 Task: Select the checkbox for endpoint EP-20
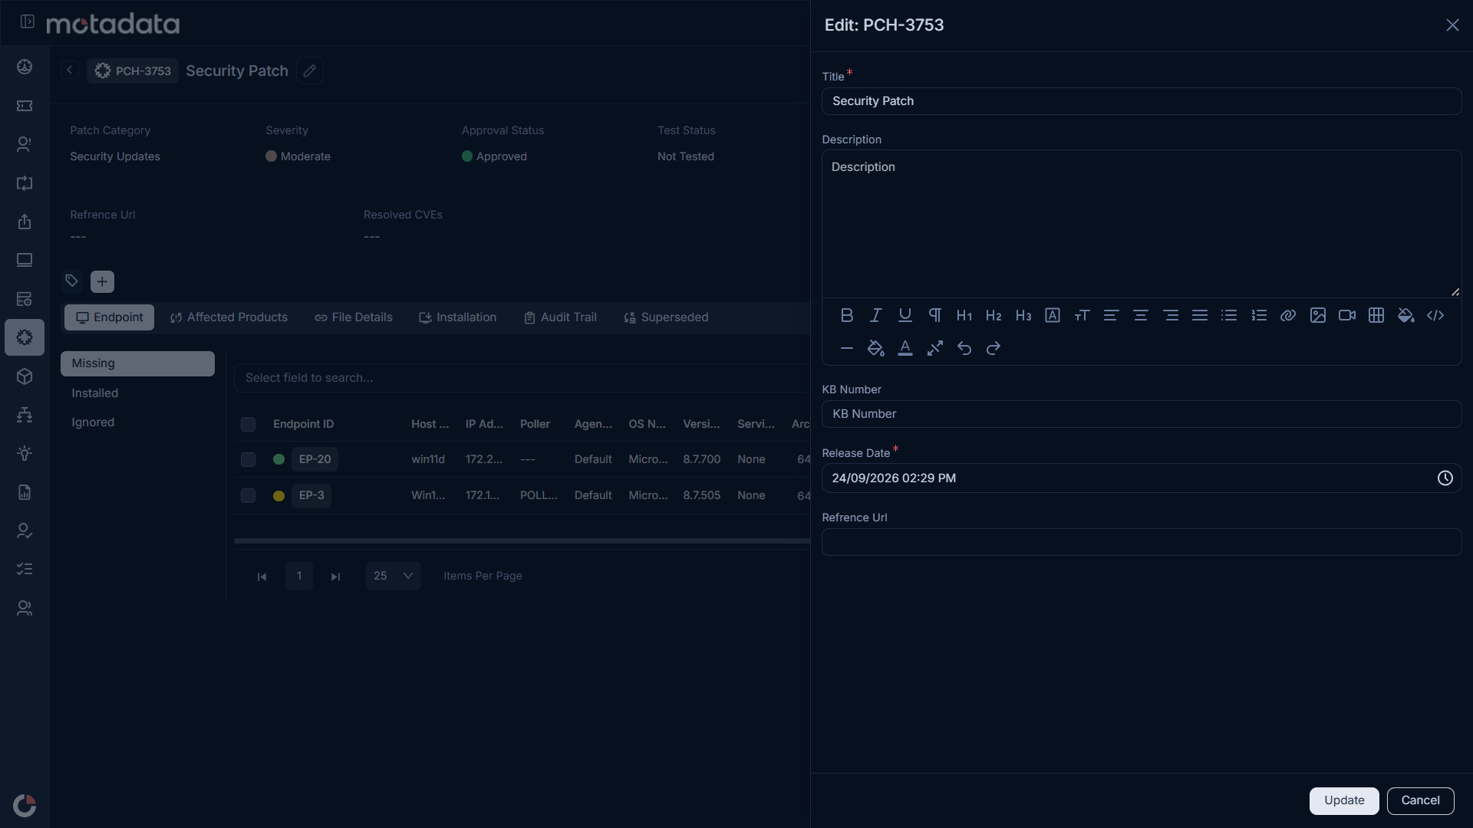pos(248,459)
